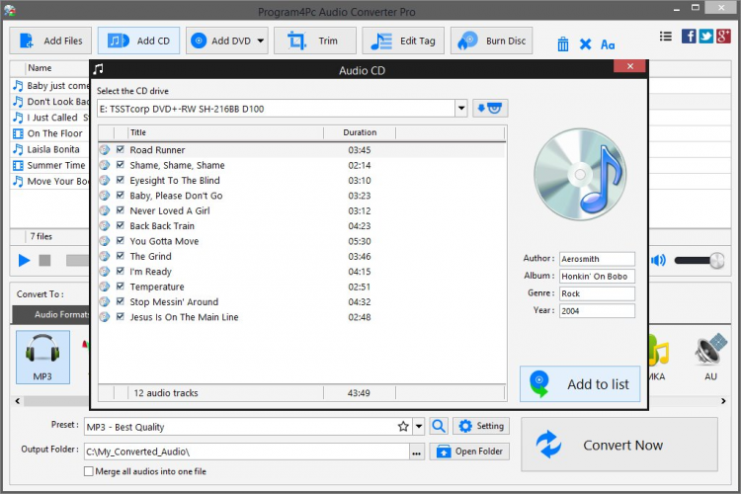Image resolution: width=741 pixels, height=494 pixels.
Task: Close the Audio CD dialog
Action: point(629,66)
